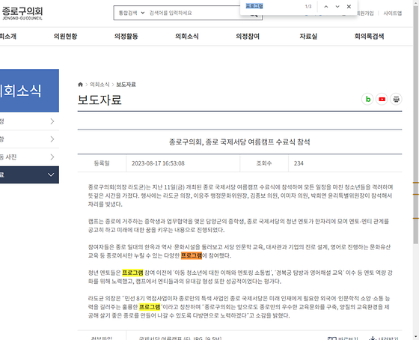Click the scrollbar up arrow
The image size is (419, 340).
coord(416,2)
